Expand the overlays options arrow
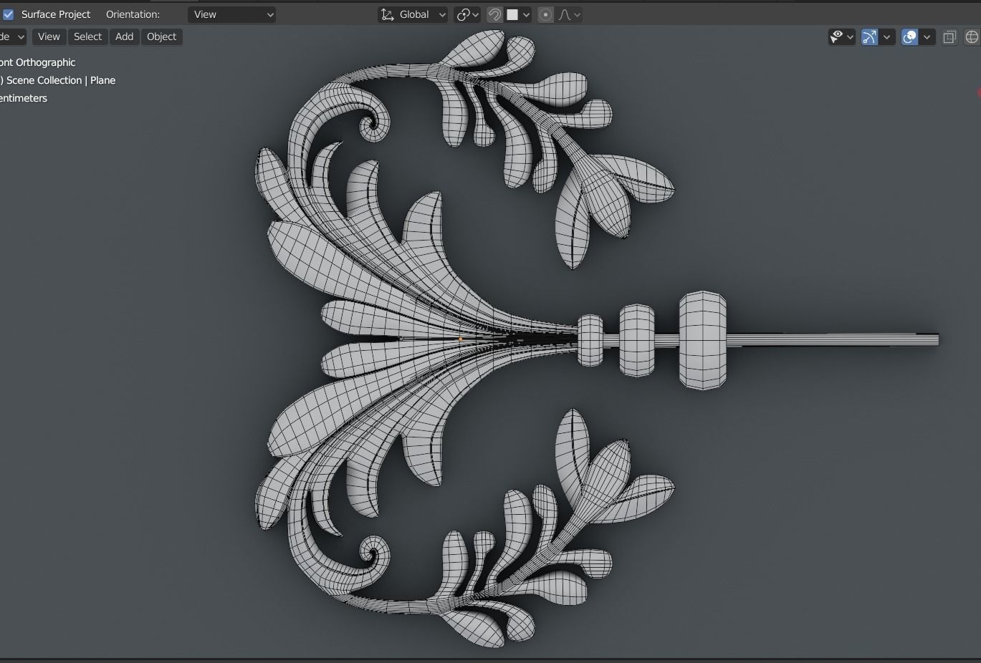 pos(928,37)
